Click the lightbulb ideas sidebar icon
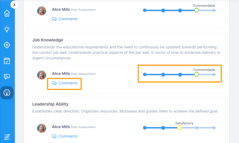Image resolution: width=239 pixels, height=143 pixels. click(7, 29)
